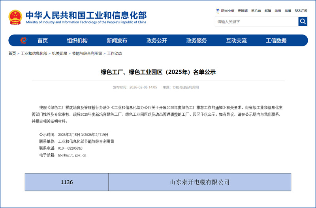Screen dimensions: 316x208
Task: Click the blue search magnifier button
Action: 303,21
